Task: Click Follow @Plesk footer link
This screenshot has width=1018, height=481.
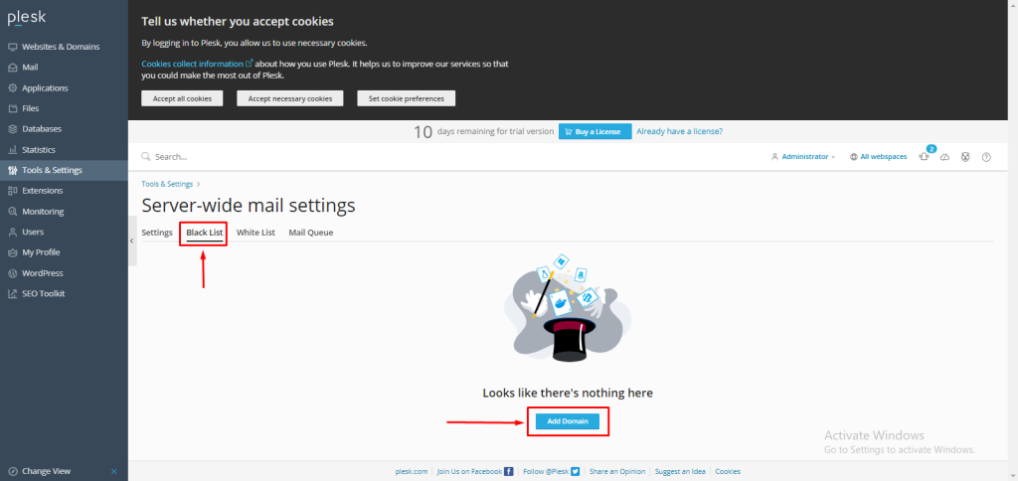Action: 551,472
